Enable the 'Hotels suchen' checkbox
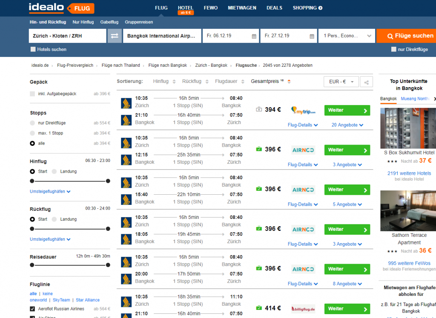The width and height of the screenshot is (436, 318). point(33,49)
